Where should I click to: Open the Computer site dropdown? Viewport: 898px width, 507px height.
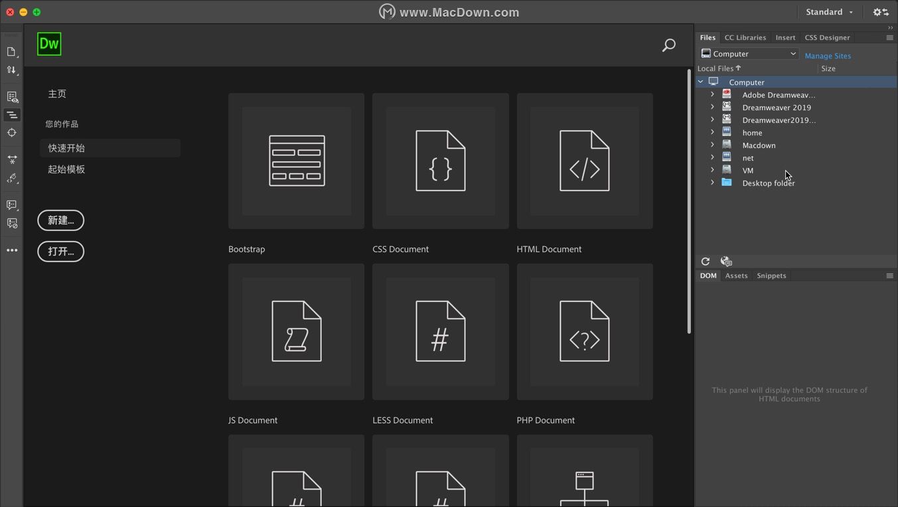tap(749, 54)
